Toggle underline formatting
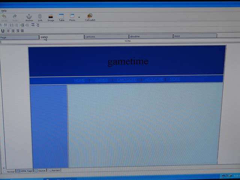Image resolution: width=240 pixels, height=180 pixels. [3, 31]
